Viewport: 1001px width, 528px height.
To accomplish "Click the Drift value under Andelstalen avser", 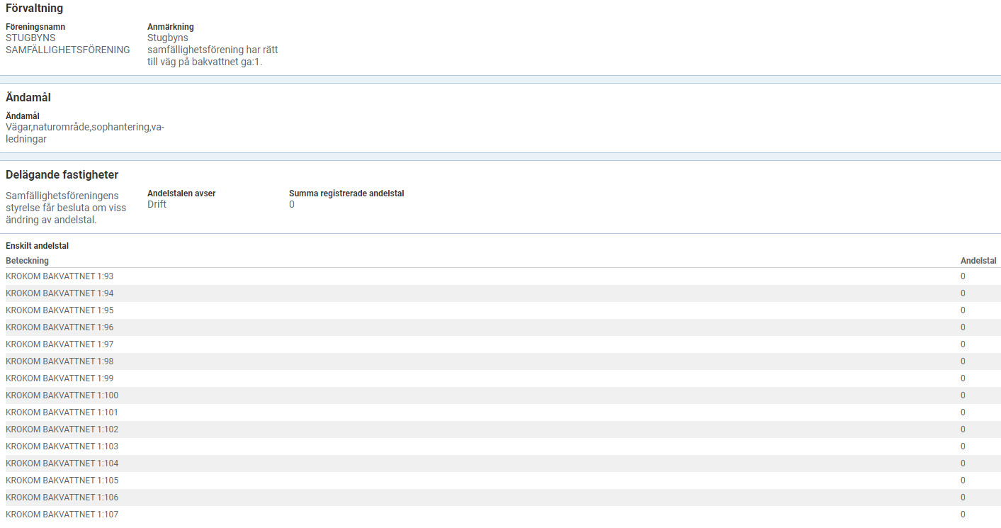I will point(157,204).
